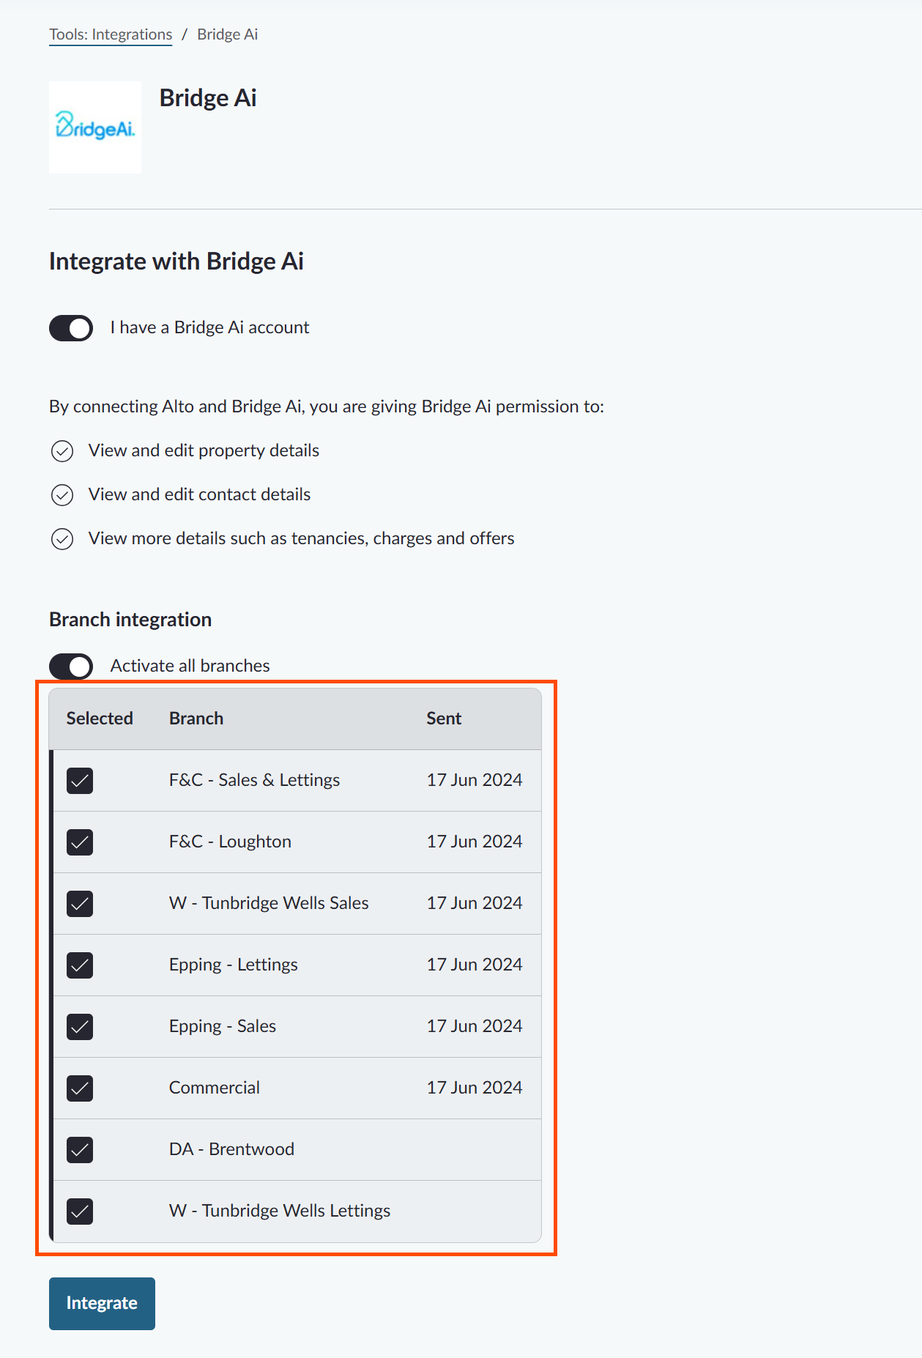Click the Bridge Ai breadcrumb text

tap(227, 34)
